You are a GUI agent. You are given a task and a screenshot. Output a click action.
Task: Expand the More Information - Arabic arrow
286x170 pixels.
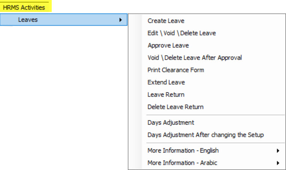(278, 163)
